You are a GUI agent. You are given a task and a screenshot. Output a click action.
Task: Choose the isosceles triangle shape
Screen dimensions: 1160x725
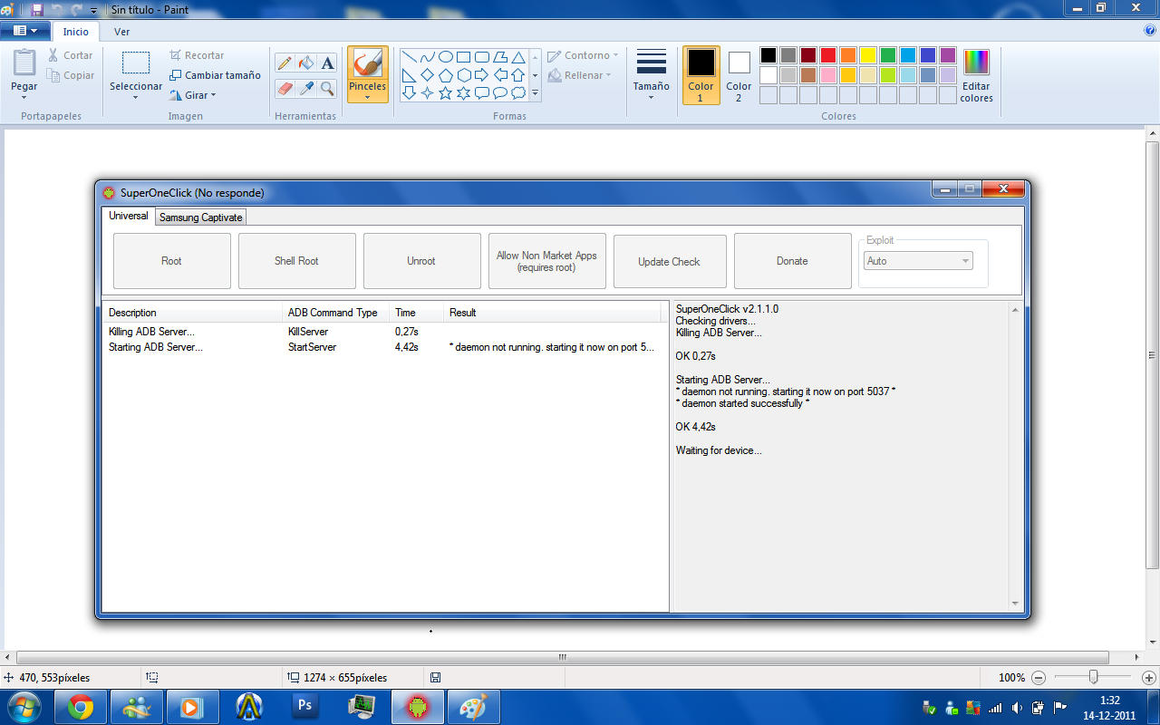[x=517, y=57]
